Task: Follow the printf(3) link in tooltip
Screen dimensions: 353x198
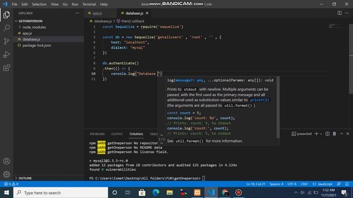Action: [x=259, y=100]
